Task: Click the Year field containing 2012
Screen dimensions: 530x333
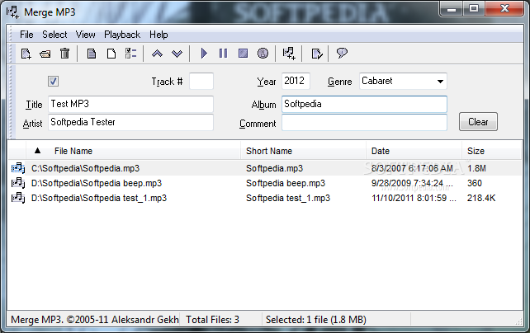Action: 296,82
